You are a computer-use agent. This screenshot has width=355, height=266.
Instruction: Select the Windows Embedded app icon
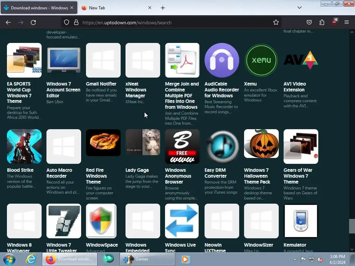pyautogui.click(x=142, y=221)
